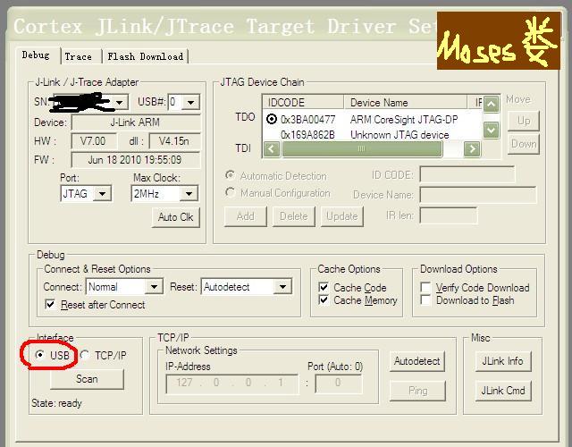Viewport: 572px width, 447px height.
Task: Select the 0x3BA00477 device radio marker
Action: pos(272,119)
